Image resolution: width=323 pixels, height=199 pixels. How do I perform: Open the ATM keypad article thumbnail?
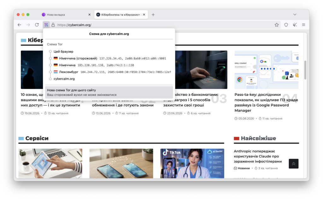201,70
